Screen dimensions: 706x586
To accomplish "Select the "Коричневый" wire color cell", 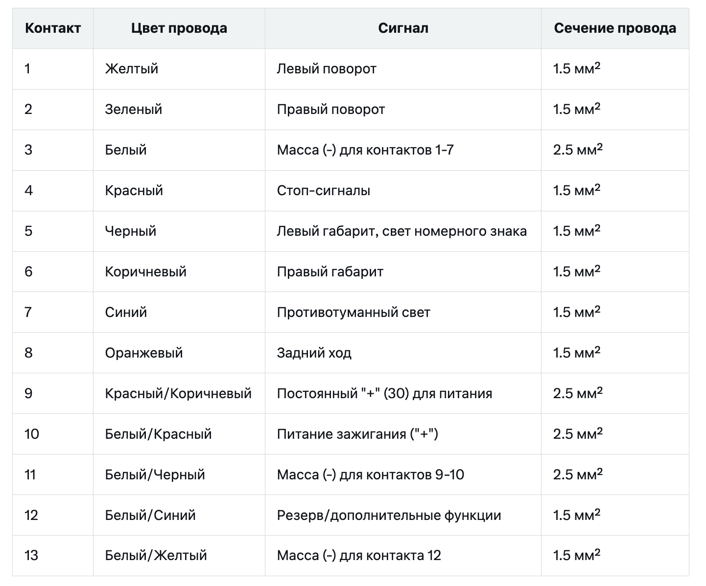I will (179, 272).
